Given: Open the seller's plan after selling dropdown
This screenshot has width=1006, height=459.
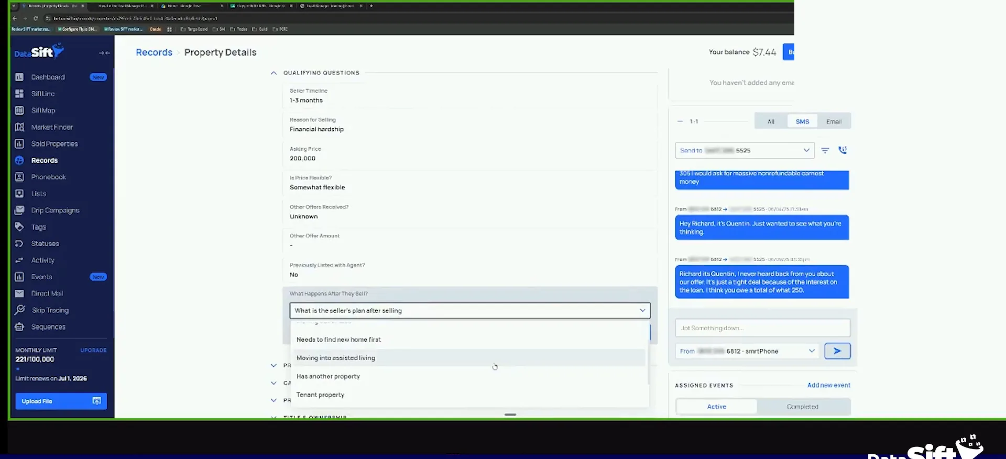Looking at the screenshot, I should coord(470,311).
